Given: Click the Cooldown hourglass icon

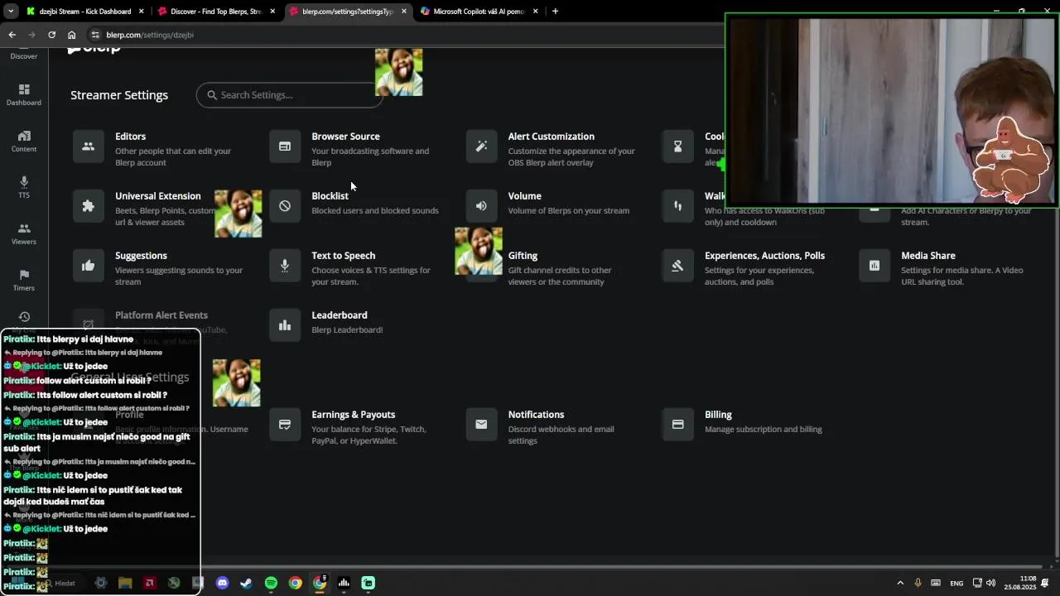Looking at the screenshot, I should click(x=677, y=147).
